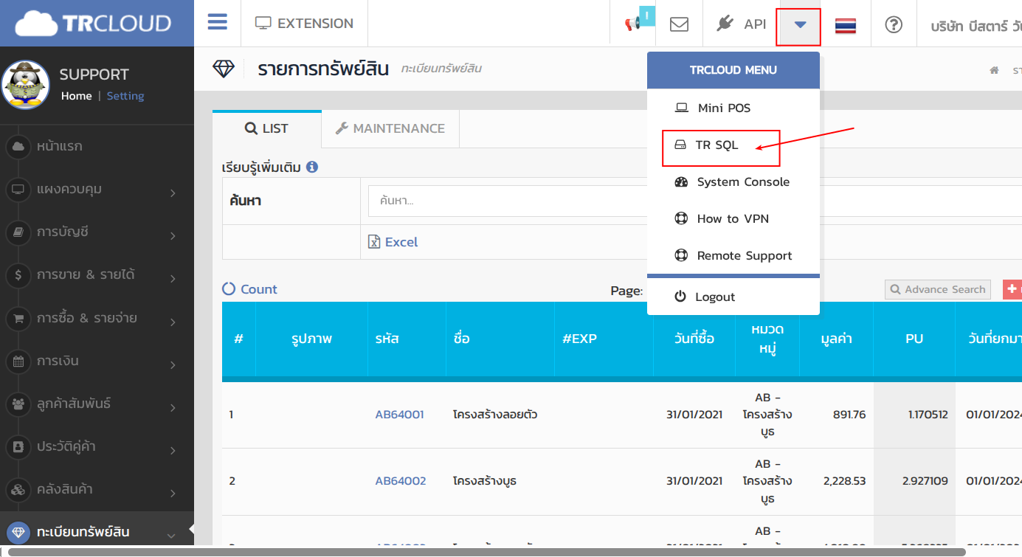Click the hamburger menu icon
The image size is (1022, 557).
pos(217,22)
